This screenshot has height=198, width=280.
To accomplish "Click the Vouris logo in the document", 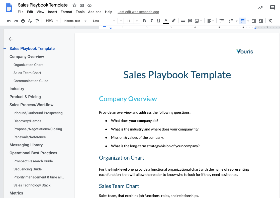I will (245, 51).
